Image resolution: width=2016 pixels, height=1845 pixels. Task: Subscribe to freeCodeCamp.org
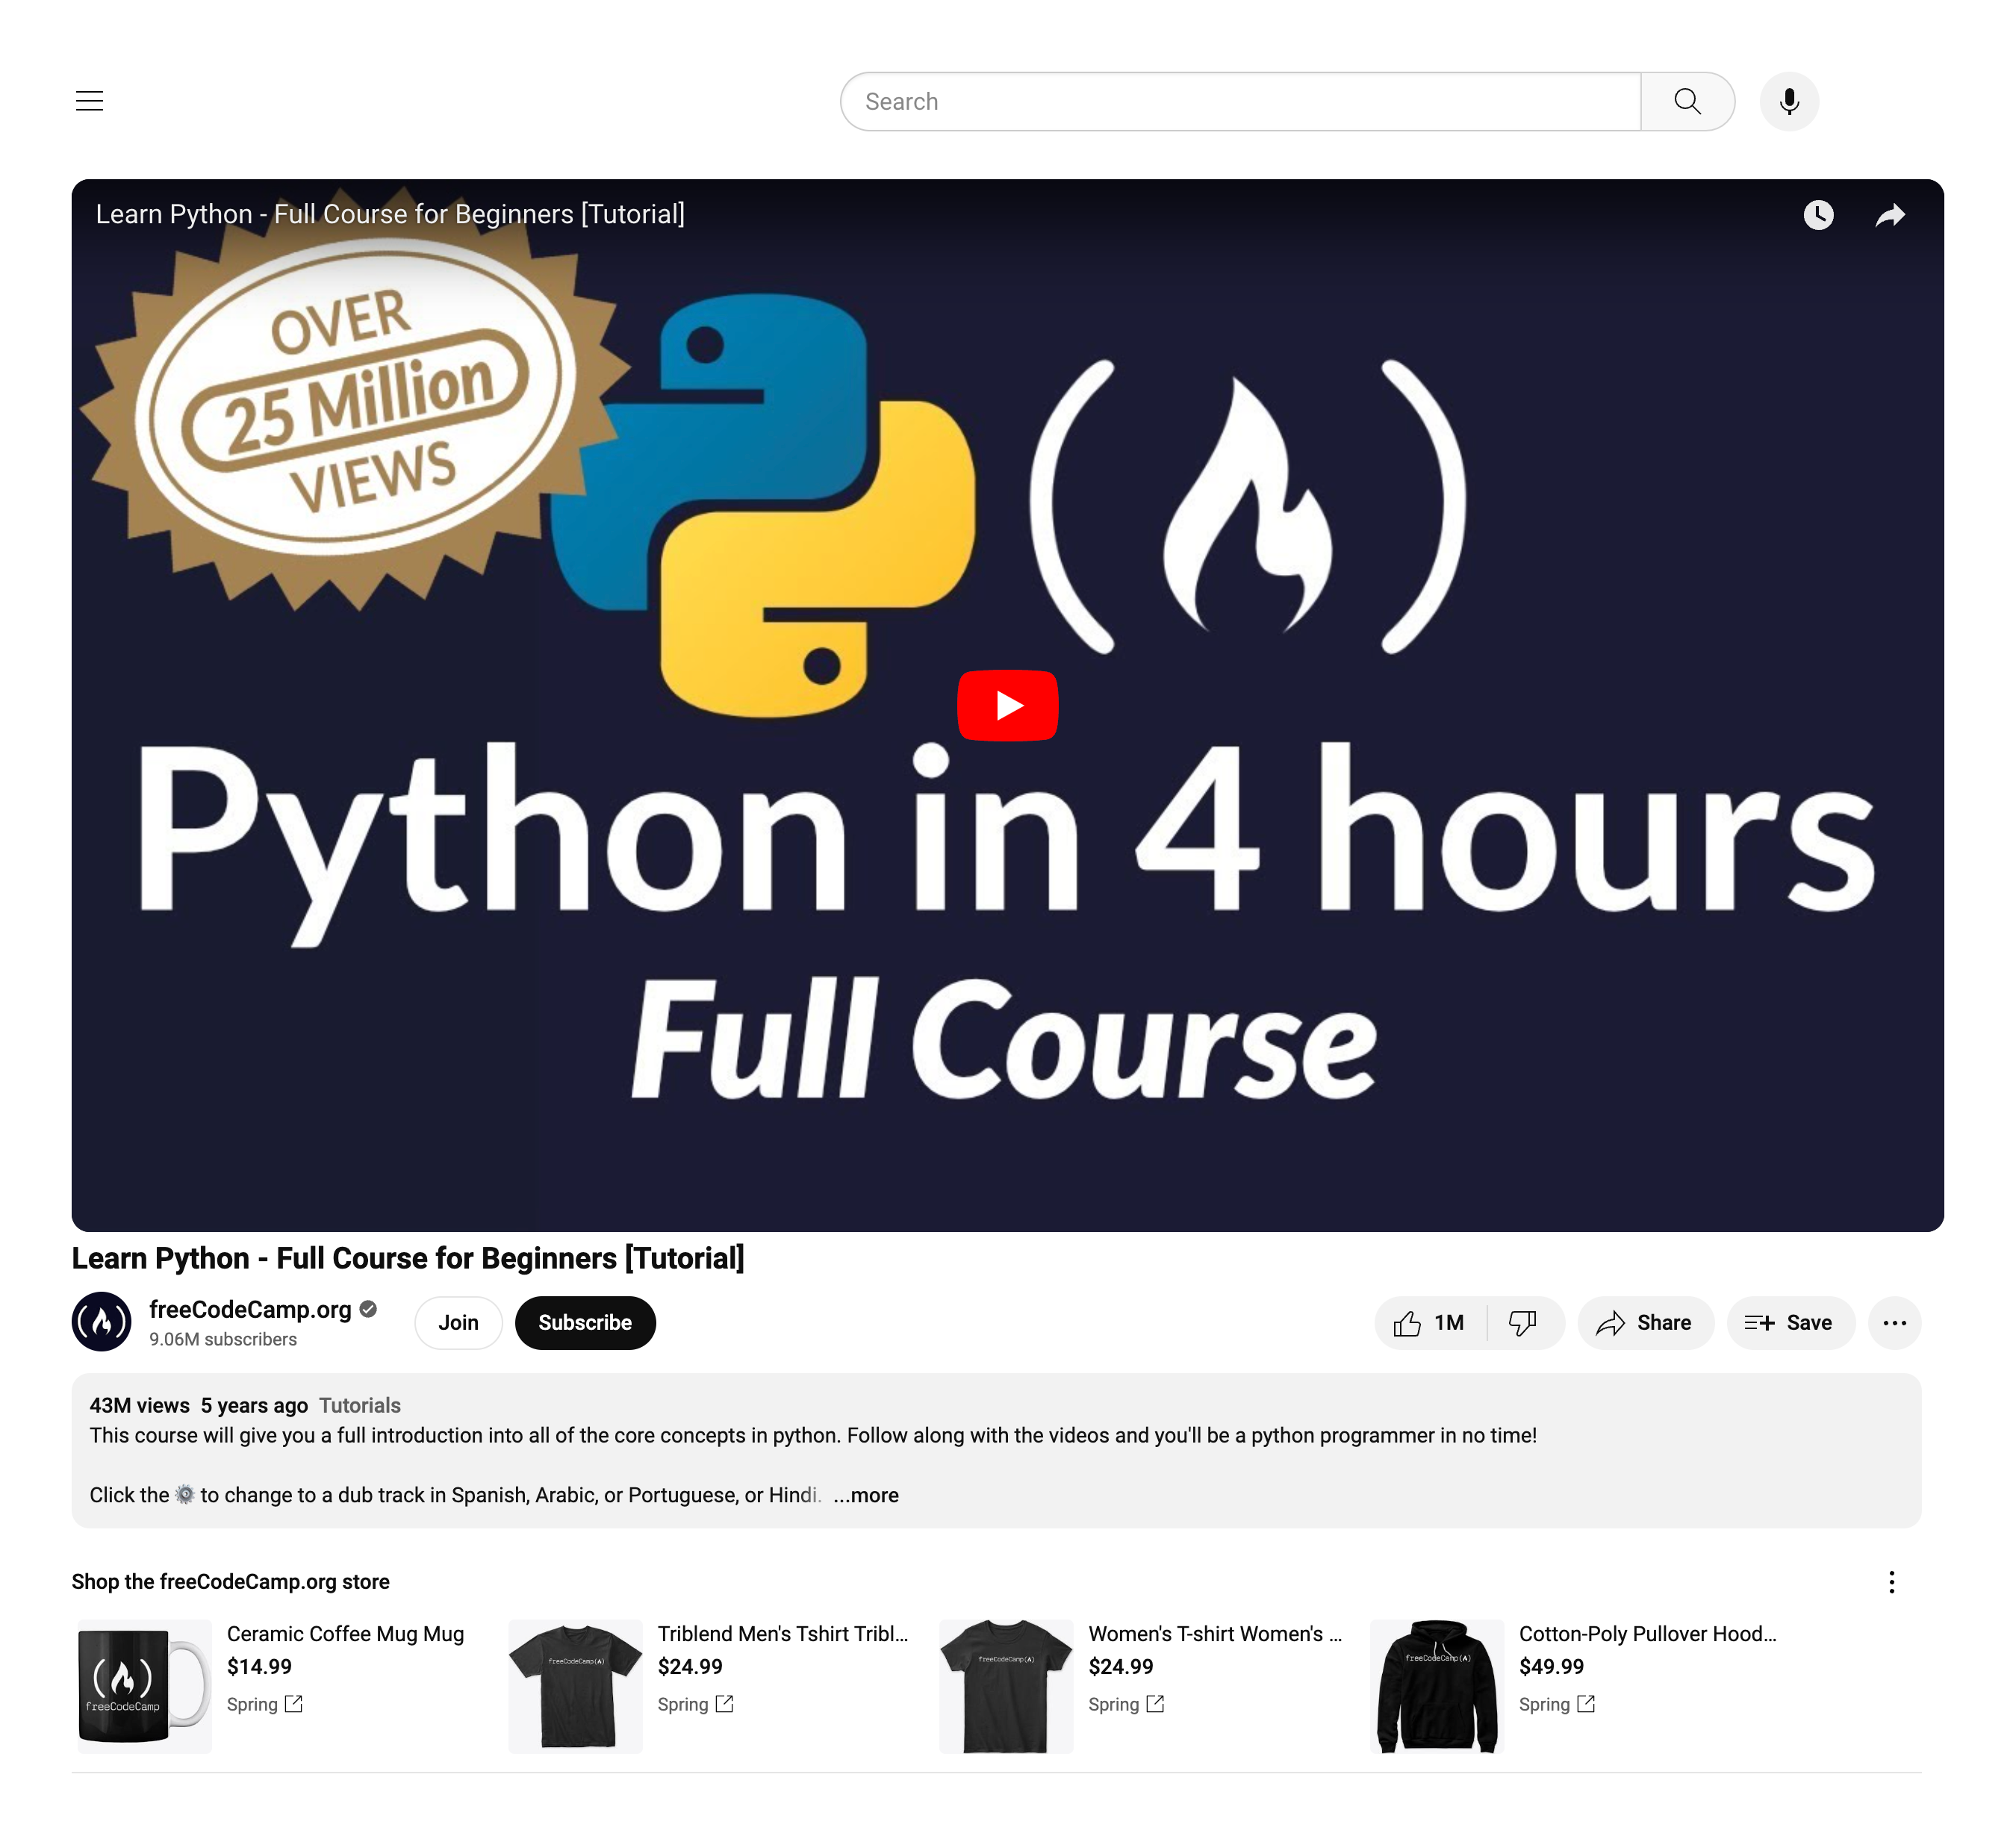coord(585,1322)
